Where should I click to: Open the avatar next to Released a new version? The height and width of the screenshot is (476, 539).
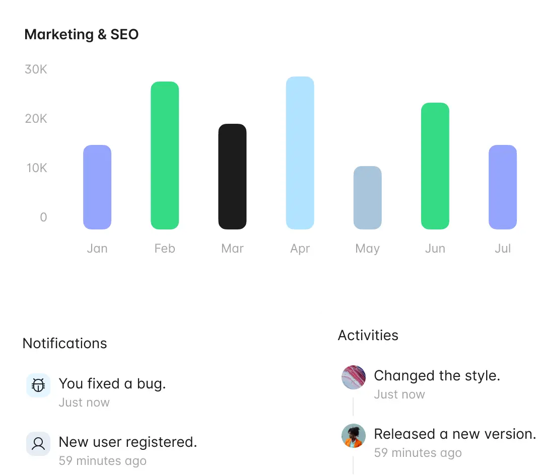(354, 435)
